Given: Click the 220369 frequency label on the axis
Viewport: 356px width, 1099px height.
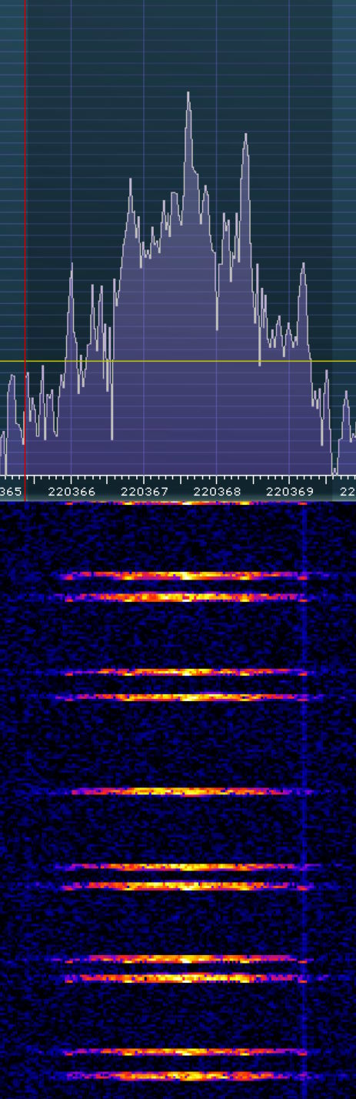Looking at the screenshot, I should tap(289, 491).
